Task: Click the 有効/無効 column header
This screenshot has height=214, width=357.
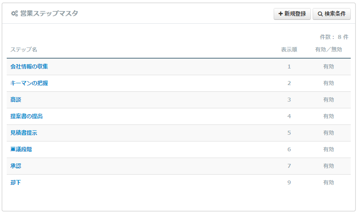Action: [328, 50]
